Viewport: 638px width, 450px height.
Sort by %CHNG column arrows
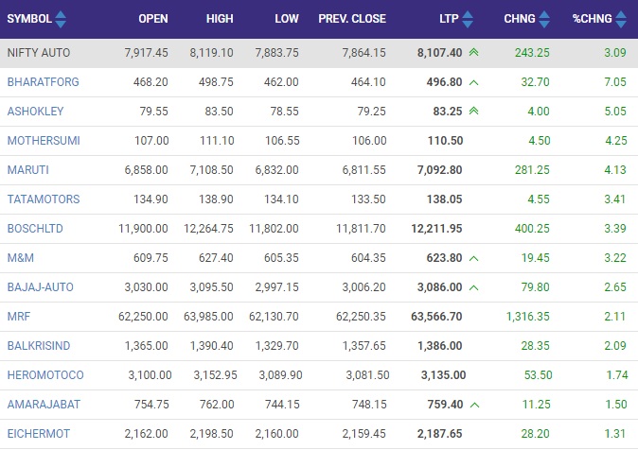pos(621,19)
